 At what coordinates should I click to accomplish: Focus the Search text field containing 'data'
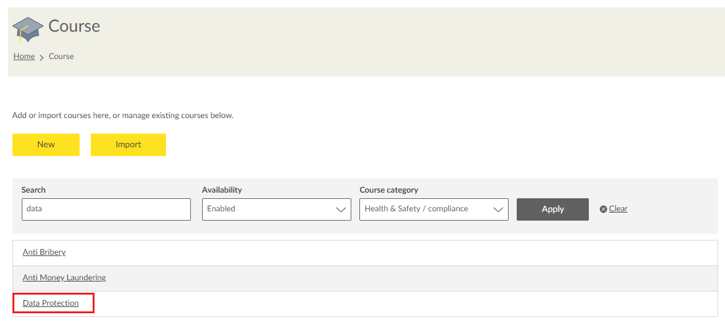pos(106,209)
